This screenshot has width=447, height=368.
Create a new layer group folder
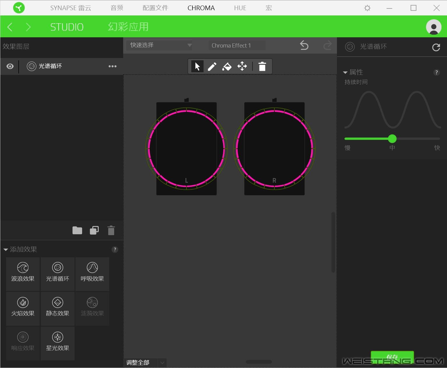(77, 230)
